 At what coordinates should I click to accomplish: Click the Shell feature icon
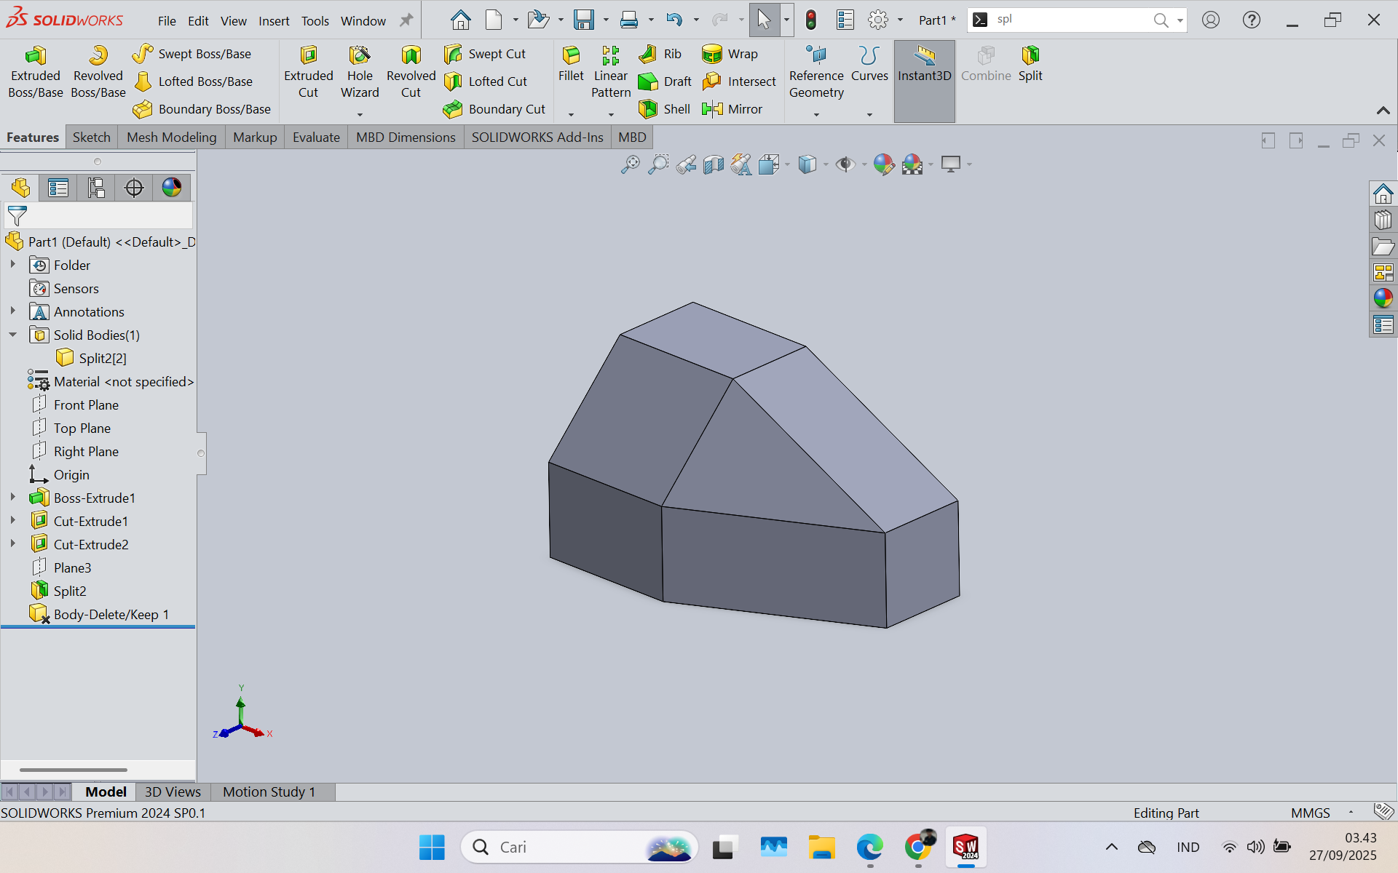[x=648, y=109]
